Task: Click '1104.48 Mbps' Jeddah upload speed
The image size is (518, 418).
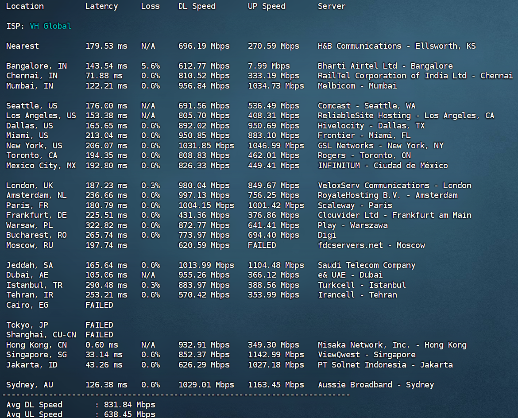Action: (276, 265)
